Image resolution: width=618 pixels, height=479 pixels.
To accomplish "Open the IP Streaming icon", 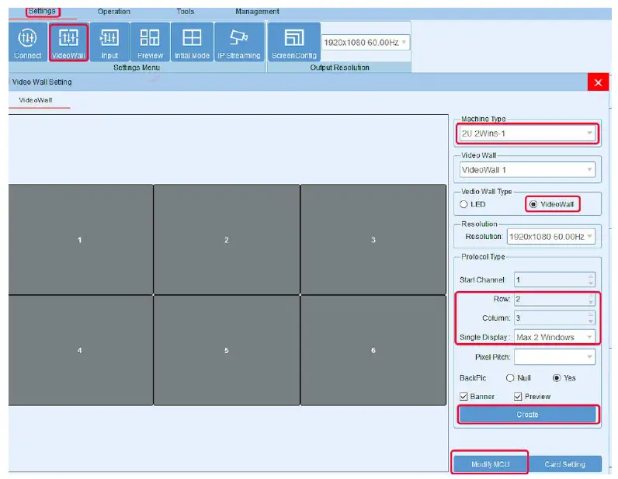I will [x=239, y=42].
